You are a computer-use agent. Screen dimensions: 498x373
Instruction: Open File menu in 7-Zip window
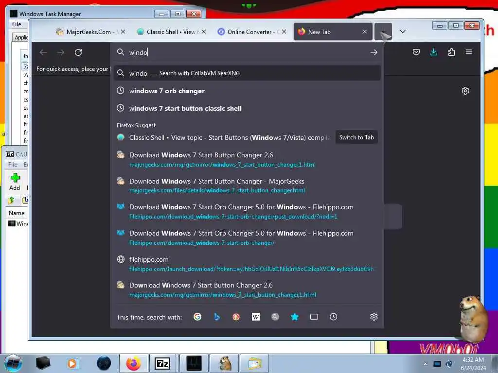pos(13,164)
